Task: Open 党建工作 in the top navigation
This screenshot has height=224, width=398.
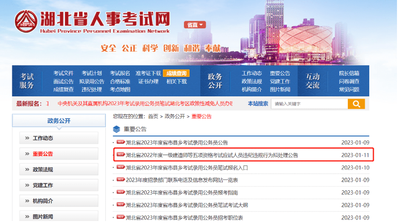Action: (x=280, y=81)
